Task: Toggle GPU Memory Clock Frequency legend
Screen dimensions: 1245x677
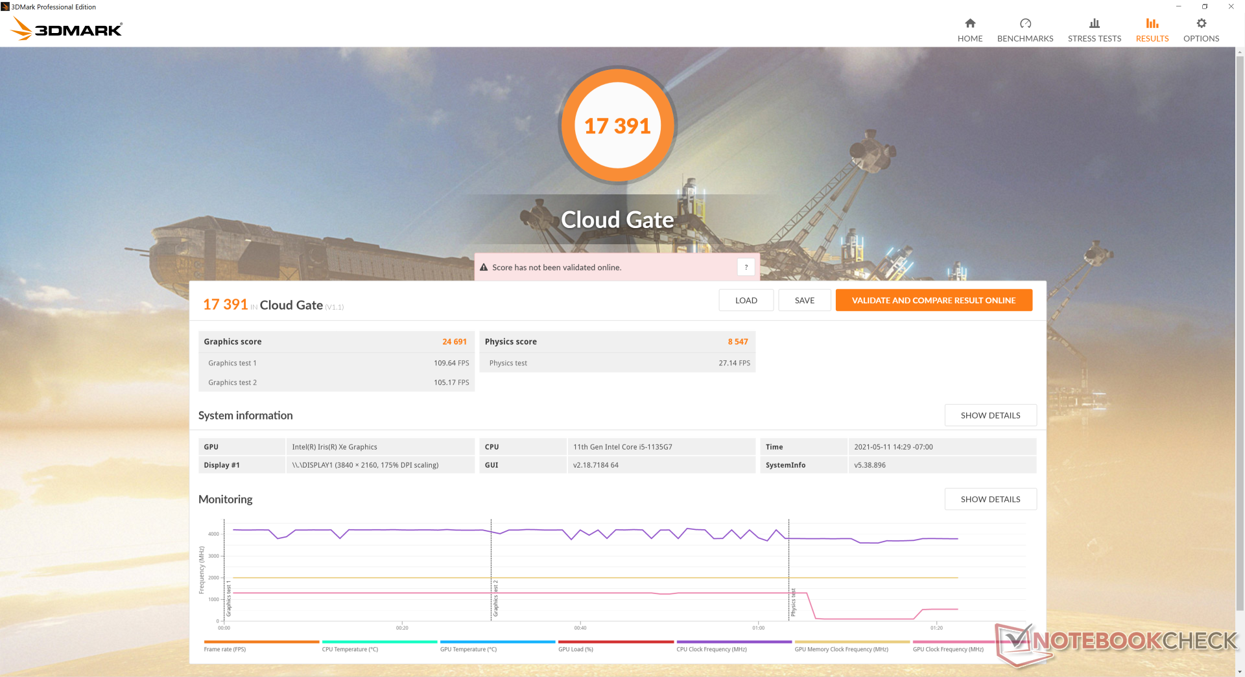Action: tap(852, 647)
